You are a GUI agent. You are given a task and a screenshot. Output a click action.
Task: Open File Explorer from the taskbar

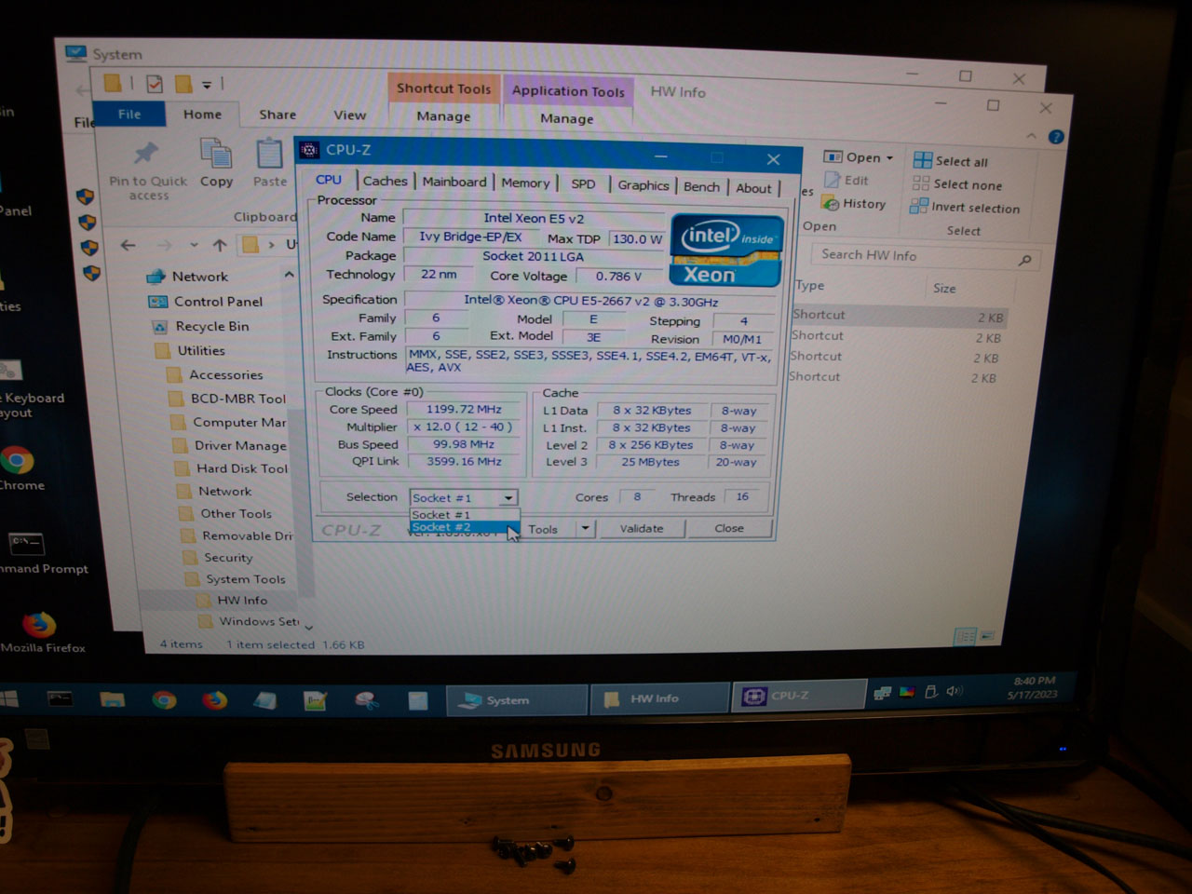[112, 698]
